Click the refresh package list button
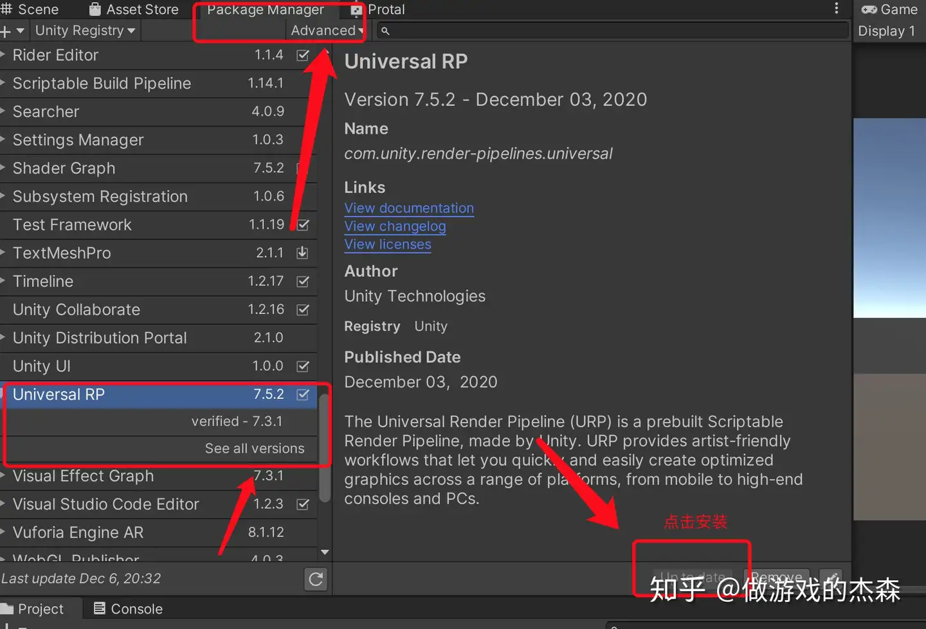This screenshot has width=926, height=629. (316, 579)
